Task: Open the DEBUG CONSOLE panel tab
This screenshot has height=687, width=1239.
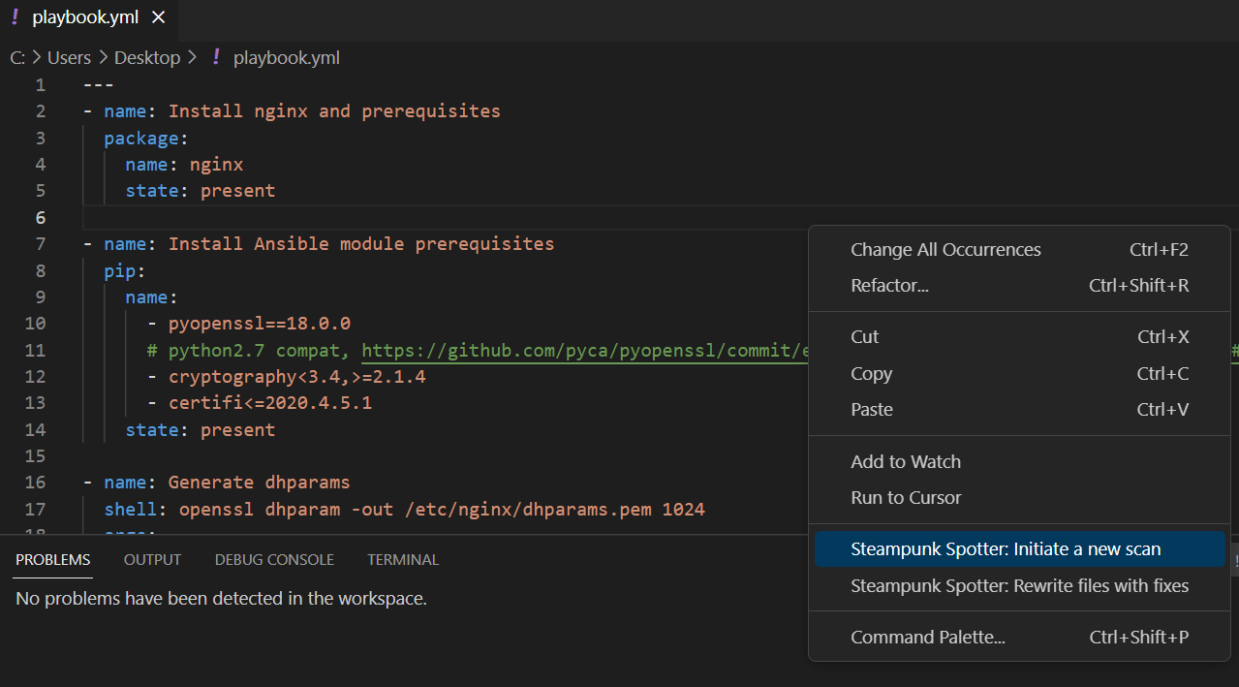Action: pos(274,560)
